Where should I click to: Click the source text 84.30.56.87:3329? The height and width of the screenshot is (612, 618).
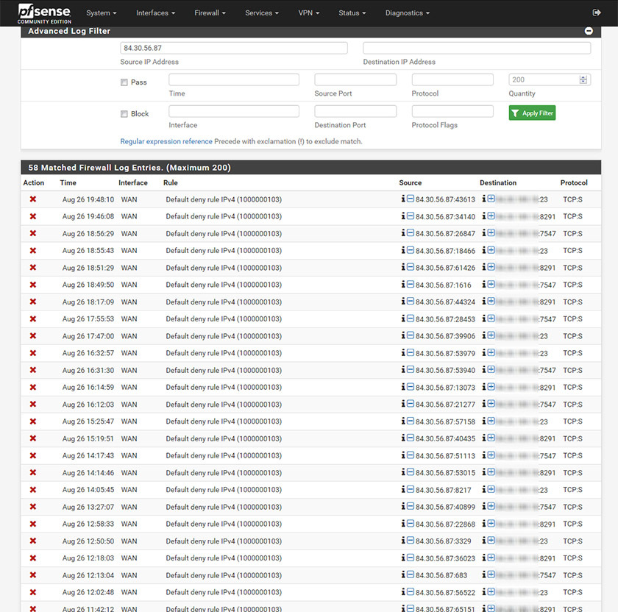click(444, 541)
